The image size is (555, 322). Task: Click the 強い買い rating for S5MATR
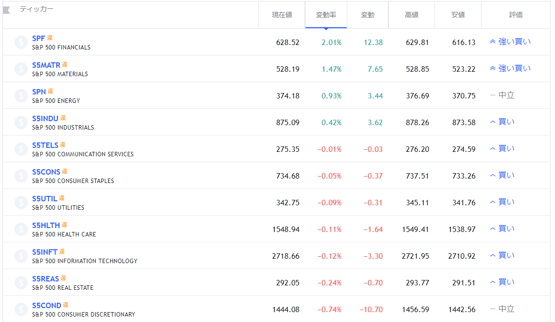coord(515,68)
